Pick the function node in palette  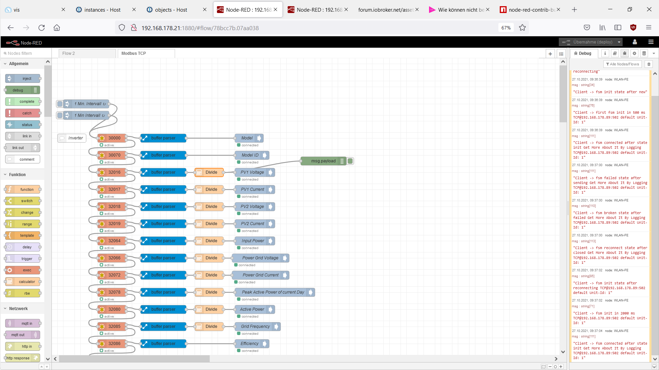tap(23, 189)
